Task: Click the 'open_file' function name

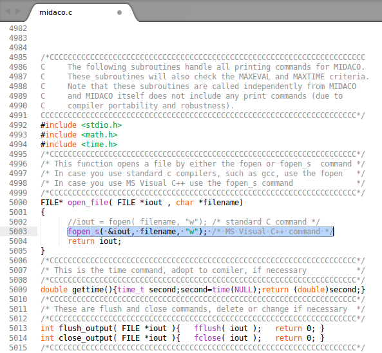Action: point(88,203)
